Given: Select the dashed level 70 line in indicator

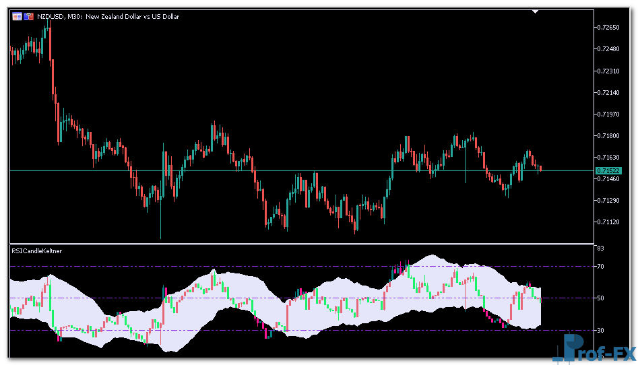Looking at the screenshot, I should click(202, 267).
